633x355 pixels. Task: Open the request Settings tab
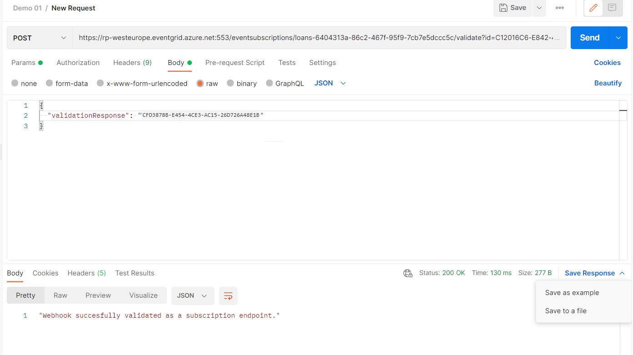click(322, 63)
